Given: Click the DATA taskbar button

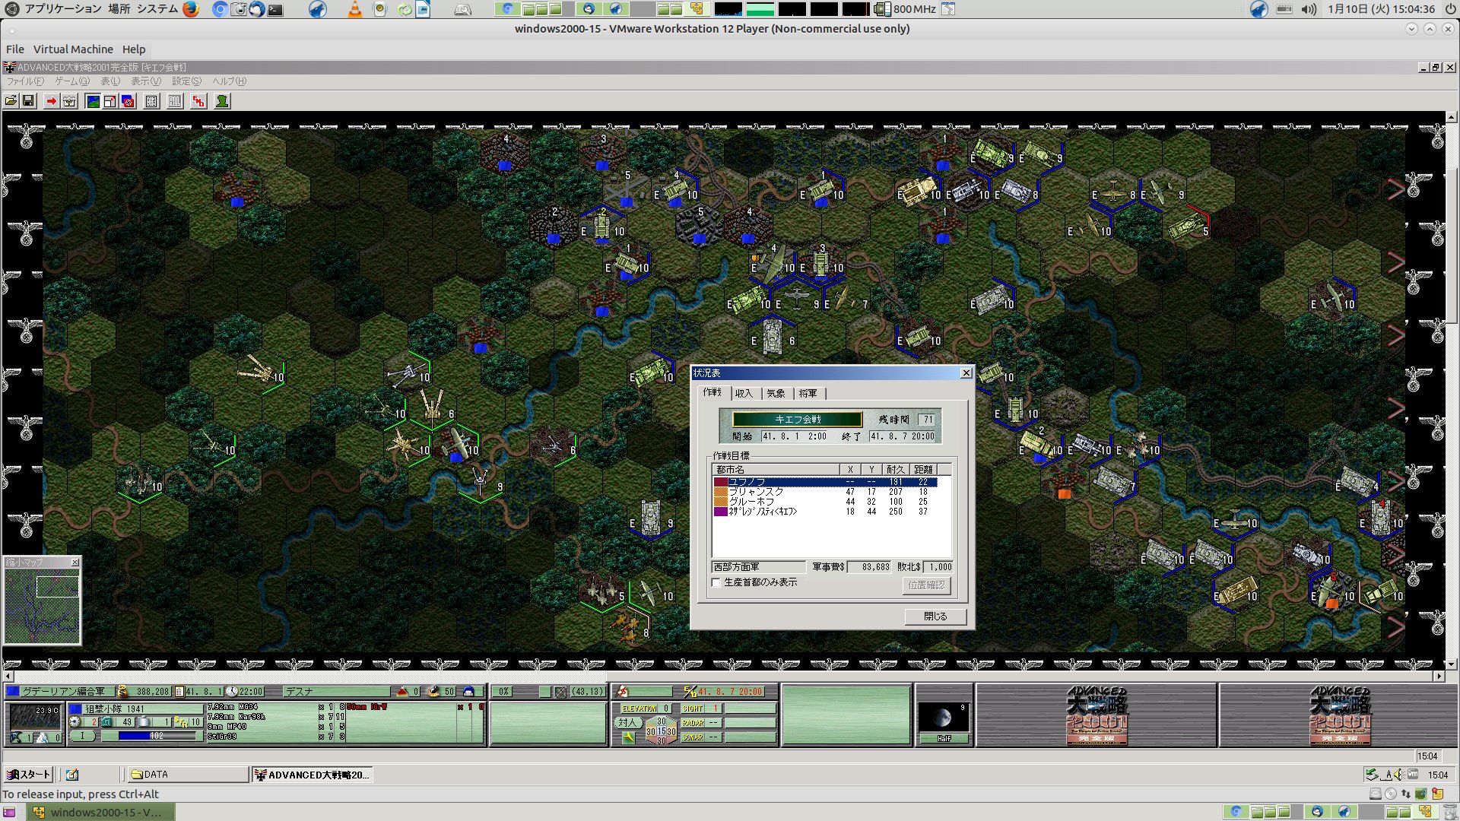Looking at the screenshot, I should [187, 775].
